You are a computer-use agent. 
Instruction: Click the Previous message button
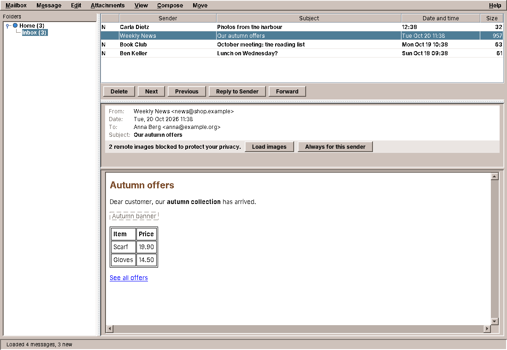pos(187,92)
